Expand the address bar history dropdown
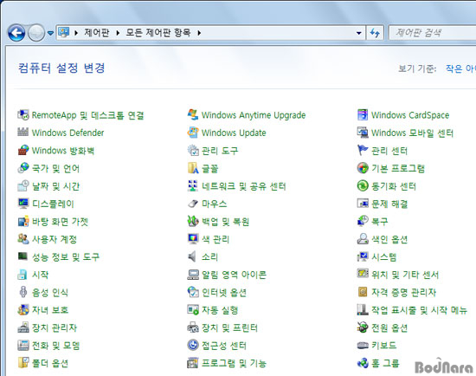 (359, 33)
